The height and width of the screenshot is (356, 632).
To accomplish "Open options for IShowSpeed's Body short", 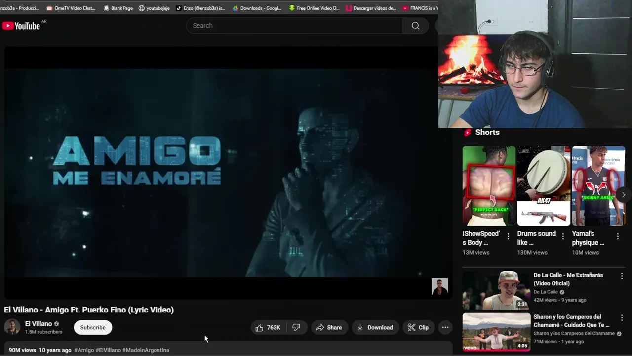I will [x=508, y=237].
